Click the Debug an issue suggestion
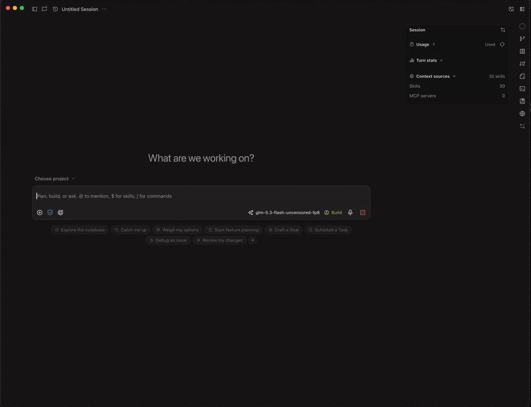531x407 pixels. coord(168,240)
